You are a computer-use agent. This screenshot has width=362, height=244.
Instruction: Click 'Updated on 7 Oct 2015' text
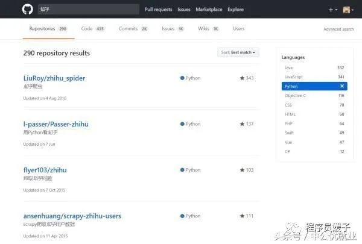pyautogui.click(x=44, y=190)
